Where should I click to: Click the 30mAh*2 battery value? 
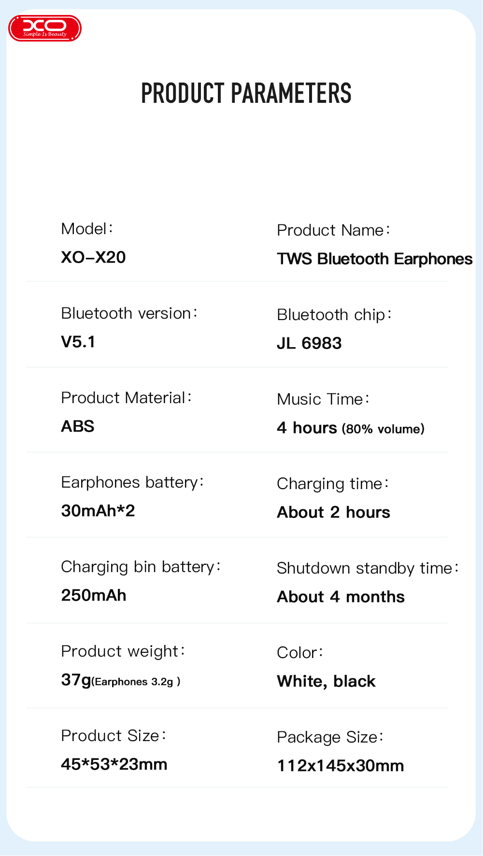98,511
